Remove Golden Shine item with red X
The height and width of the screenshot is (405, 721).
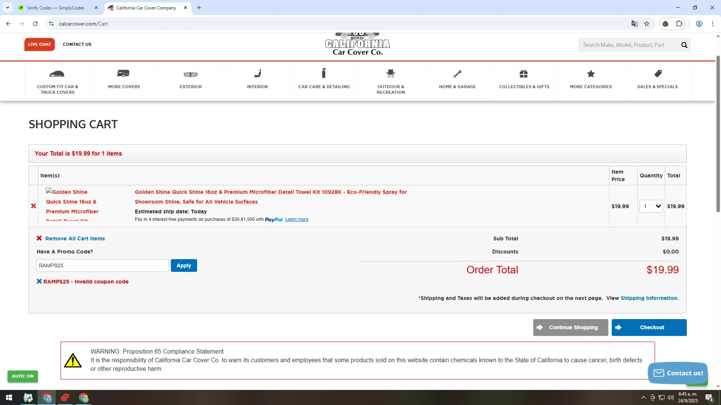pyautogui.click(x=34, y=206)
